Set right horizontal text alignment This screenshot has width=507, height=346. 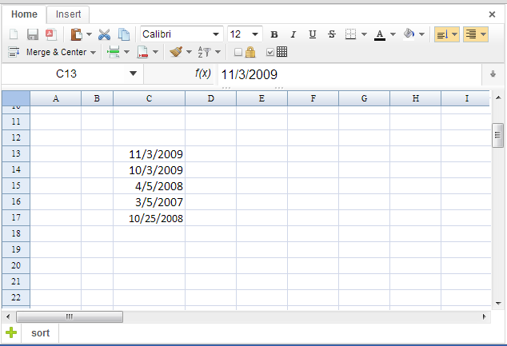pyautogui.click(x=471, y=34)
